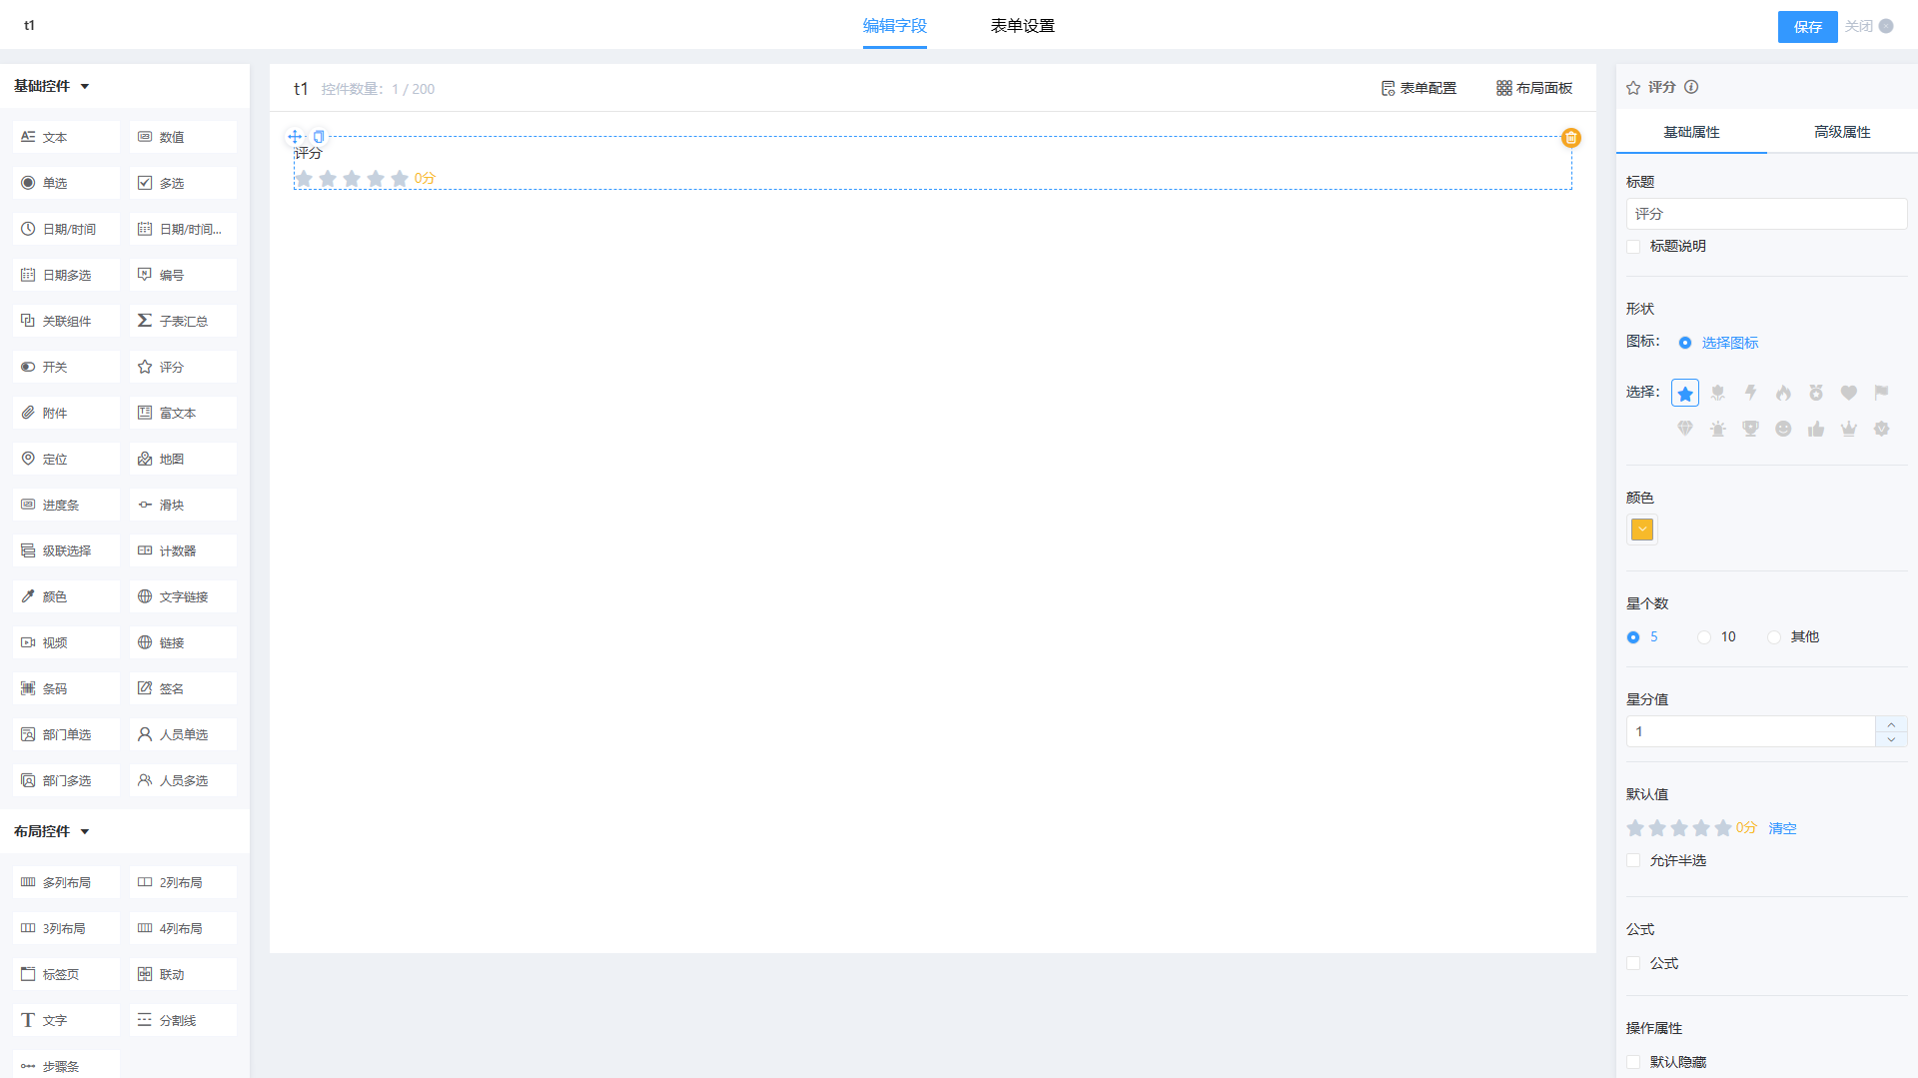1918x1078 pixels.
Task: Switch to the 表单设置 tab
Action: click(x=1022, y=26)
